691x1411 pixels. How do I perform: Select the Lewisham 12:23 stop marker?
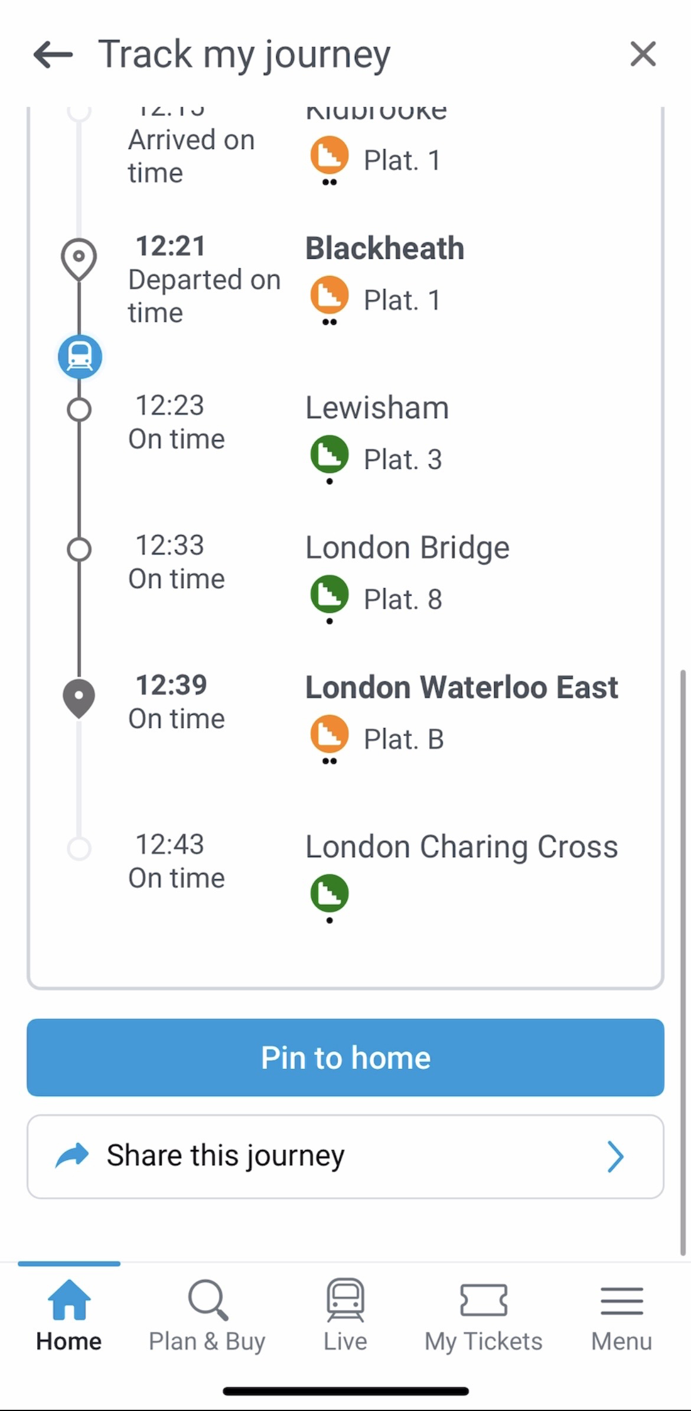(x=79, y=409)
